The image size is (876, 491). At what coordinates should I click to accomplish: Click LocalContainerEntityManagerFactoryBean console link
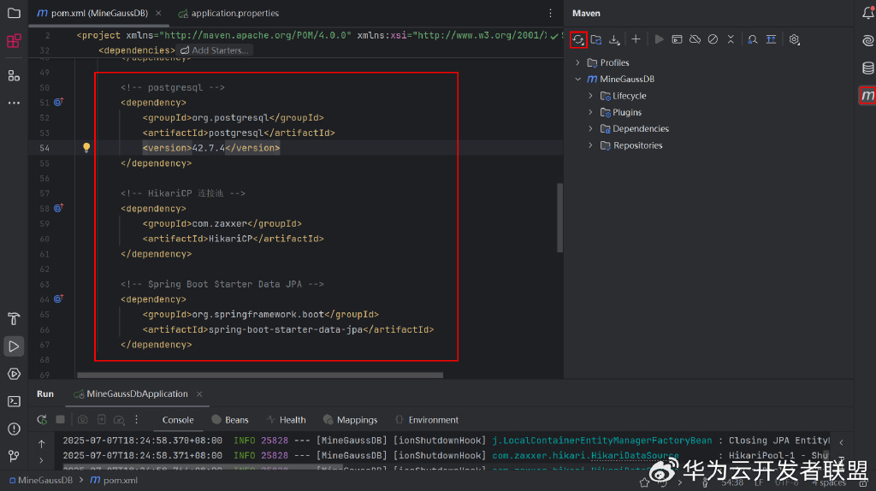tap(602, 441)
